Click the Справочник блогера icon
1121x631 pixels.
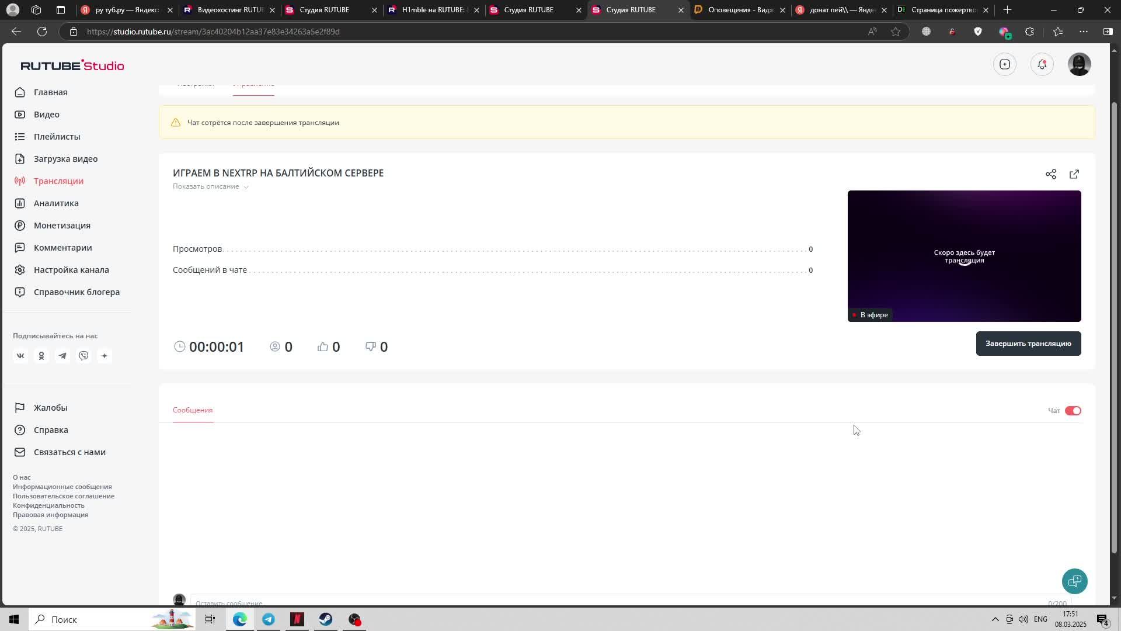[20, 292]
